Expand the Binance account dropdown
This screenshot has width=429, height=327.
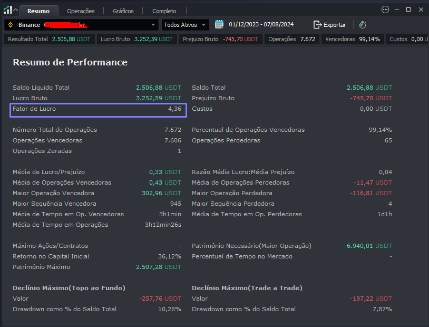153,25
